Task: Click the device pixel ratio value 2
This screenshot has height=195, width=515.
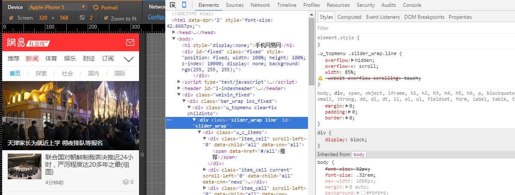Action: coord(91,18)
